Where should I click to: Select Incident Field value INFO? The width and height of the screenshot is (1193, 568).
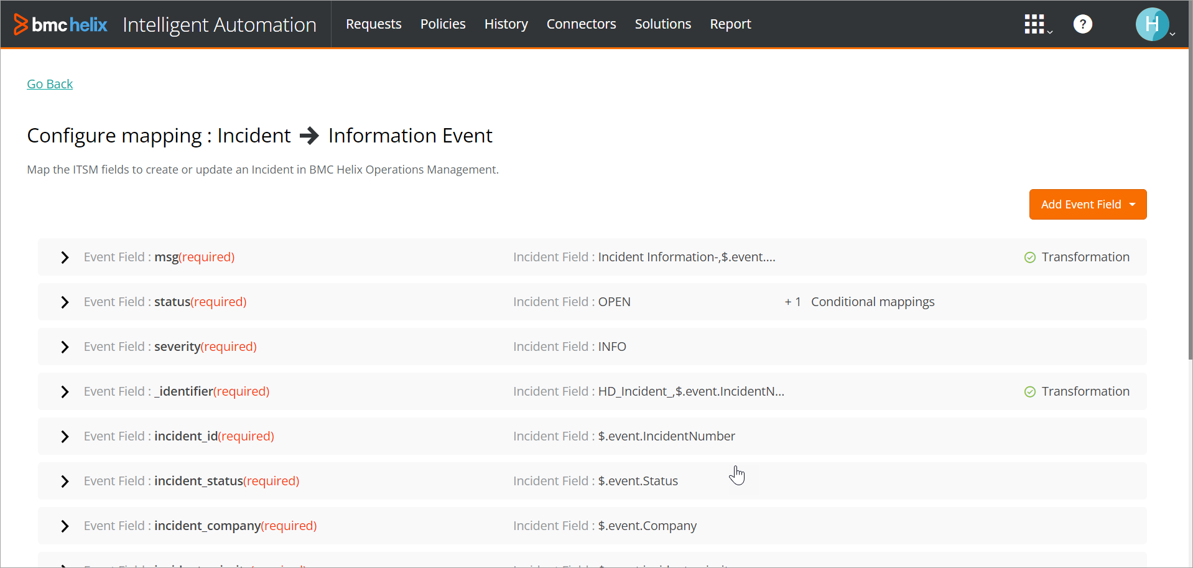(x=612, y=347)
